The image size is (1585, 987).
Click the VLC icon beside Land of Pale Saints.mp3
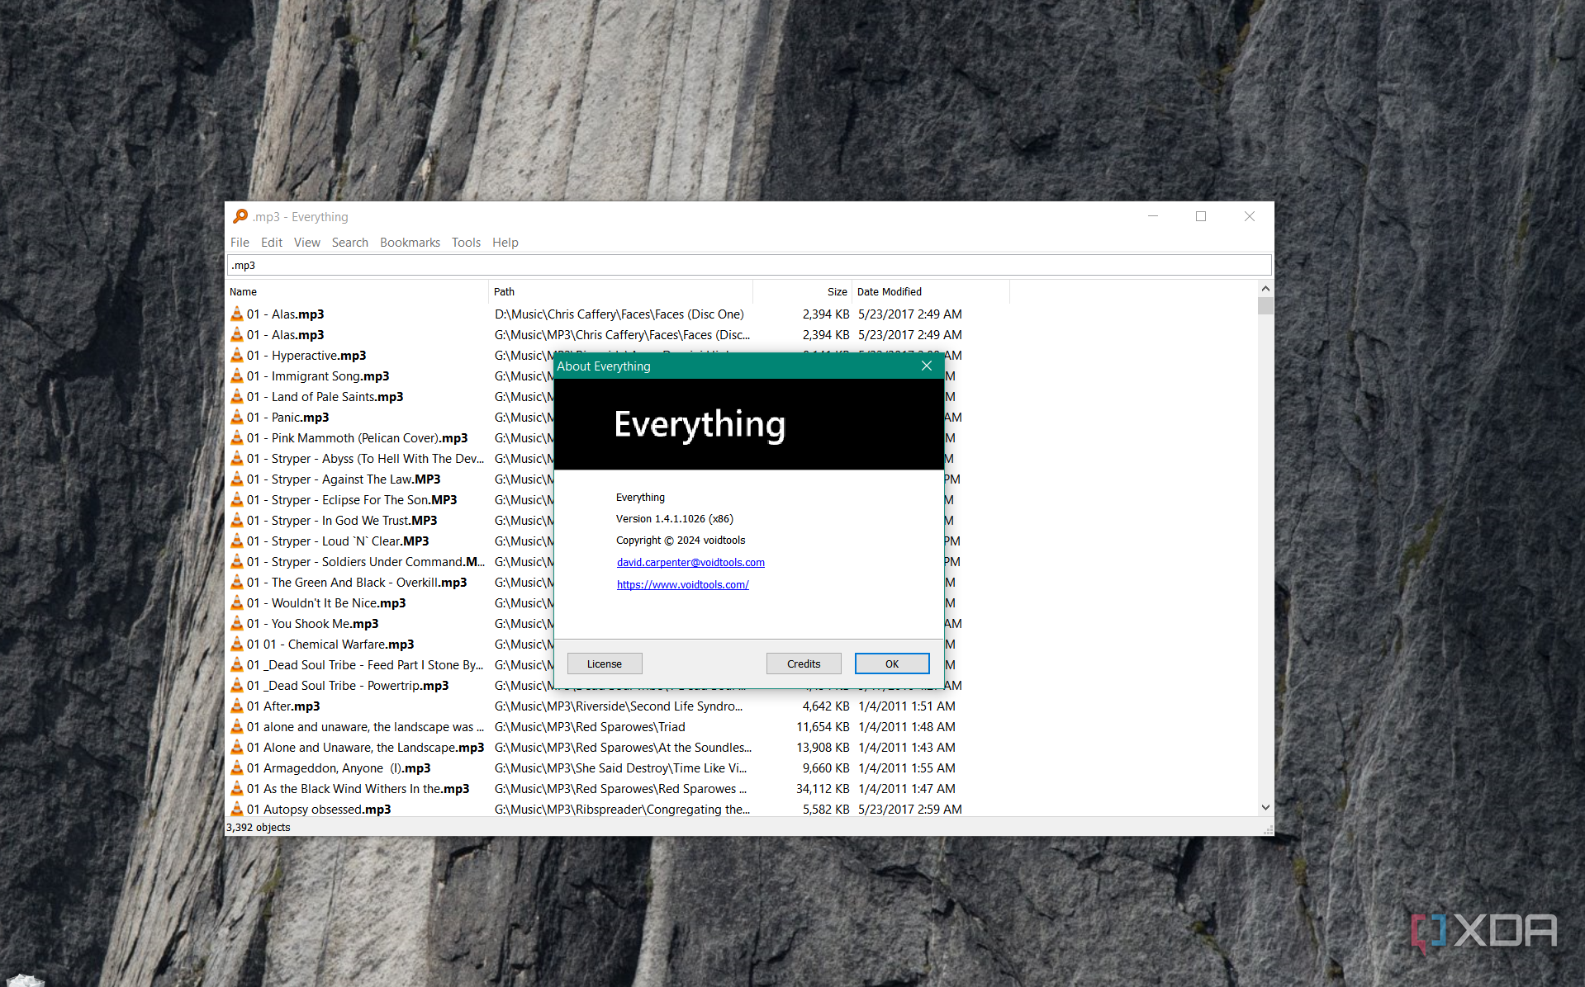pos(237,397)
